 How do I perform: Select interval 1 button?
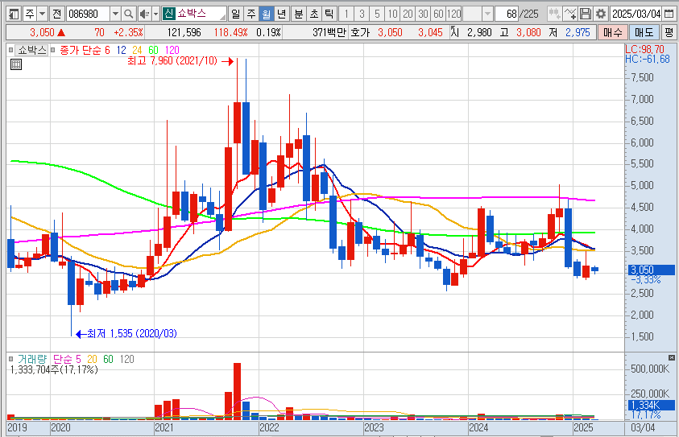pyautogui.click(x=346, y=14)
